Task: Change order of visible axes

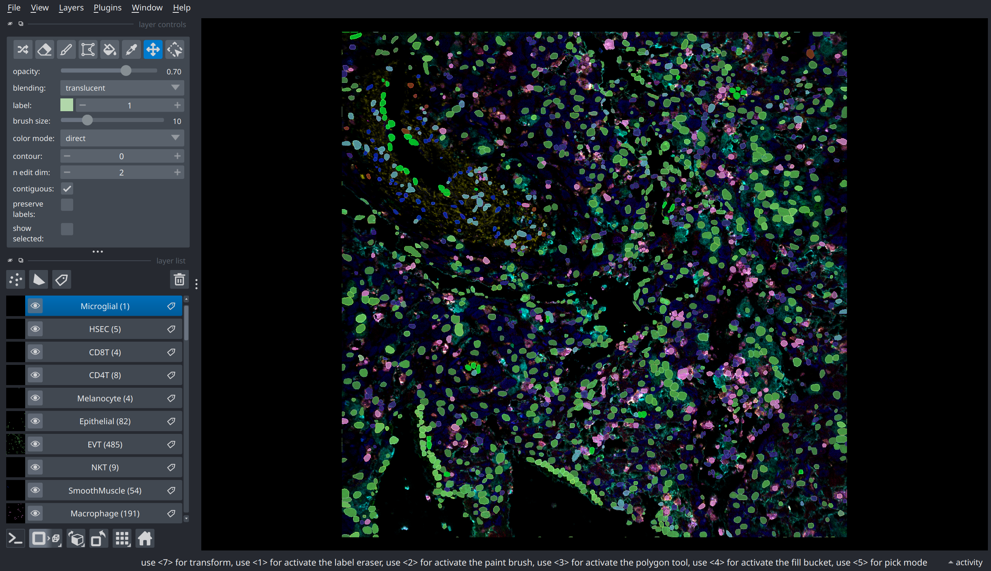Action: pos(76,538)
